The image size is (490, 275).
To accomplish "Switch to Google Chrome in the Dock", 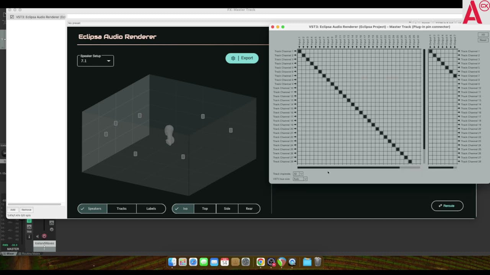I will coord(260,262).
